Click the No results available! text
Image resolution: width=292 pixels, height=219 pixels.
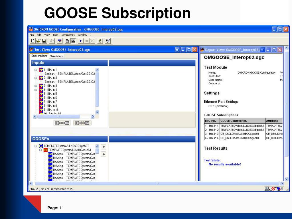(x=225, y=164)
